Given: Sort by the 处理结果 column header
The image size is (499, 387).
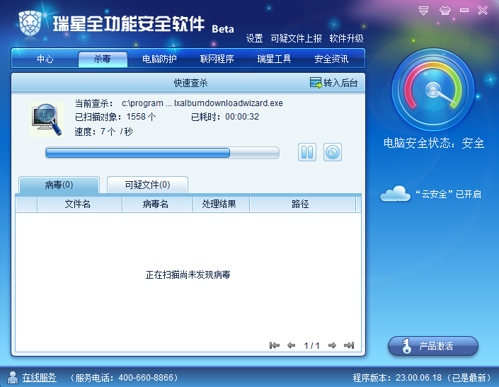Looking at the screenshot, I should (x=221, y=204).
